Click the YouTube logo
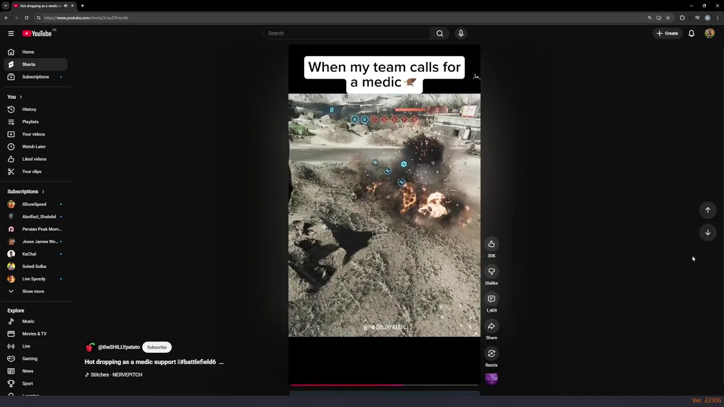724x407 pixels. coord(37,33)
